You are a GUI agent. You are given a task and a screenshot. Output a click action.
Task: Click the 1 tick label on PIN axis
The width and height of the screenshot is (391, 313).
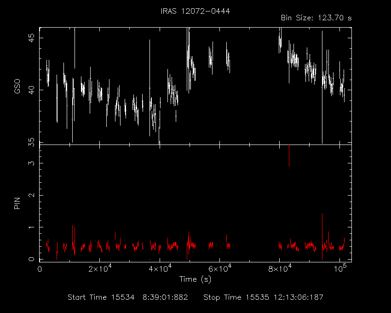click(32, 227)
